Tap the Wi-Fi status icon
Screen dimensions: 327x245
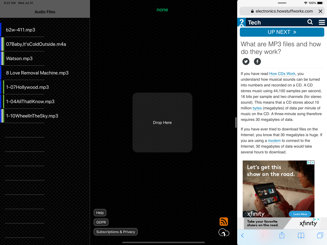click(x=305, y=3)
